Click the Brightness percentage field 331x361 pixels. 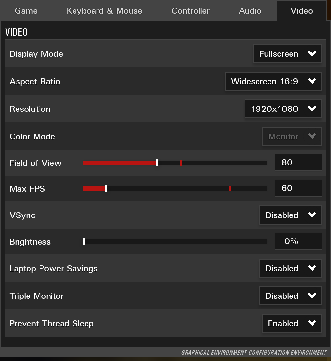[298, 241]
